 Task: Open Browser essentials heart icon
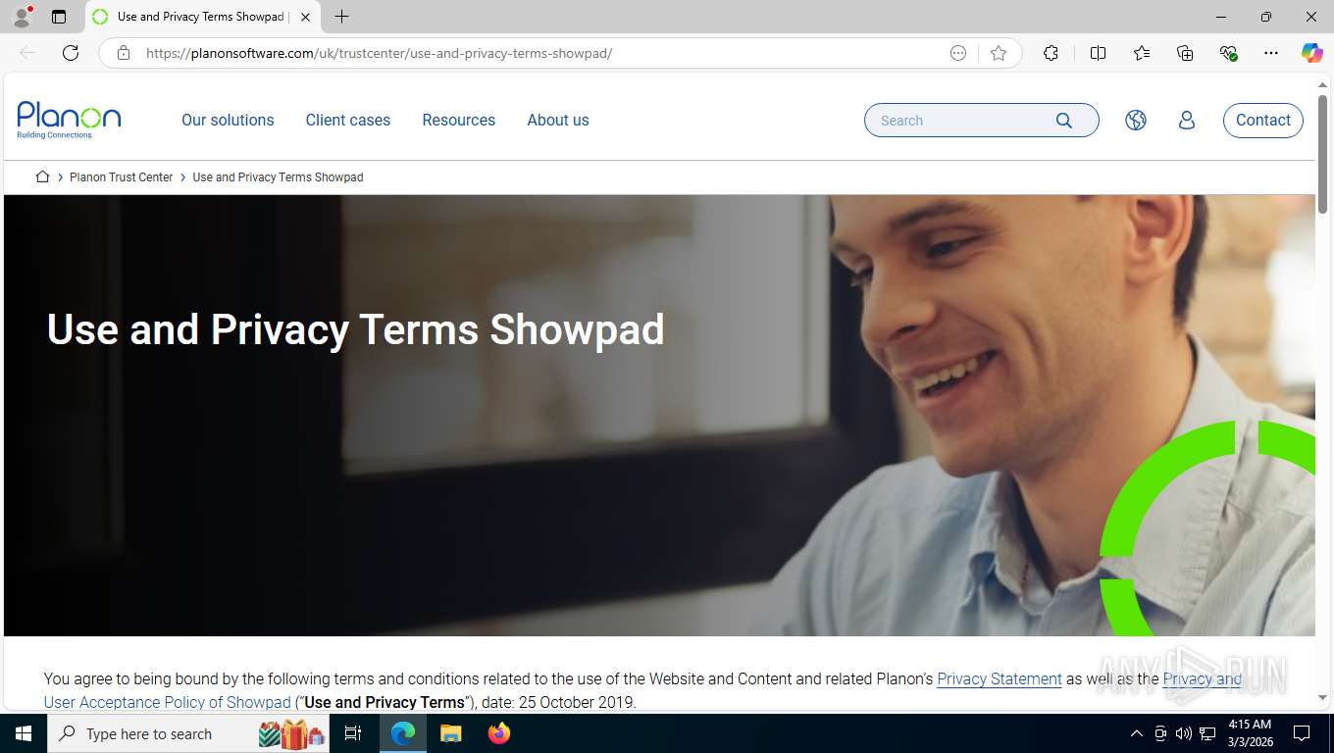[1228, 53]
